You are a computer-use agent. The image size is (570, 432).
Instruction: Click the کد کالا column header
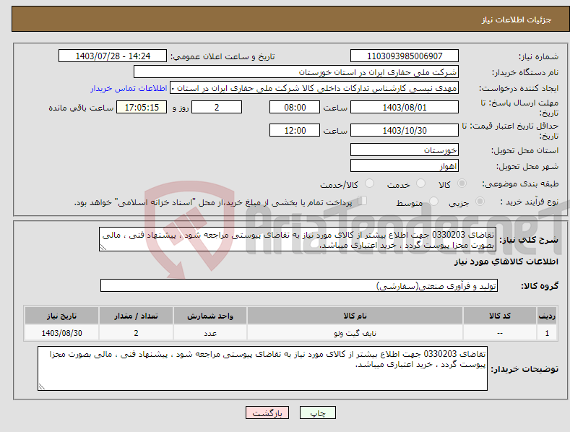[499, 316]
